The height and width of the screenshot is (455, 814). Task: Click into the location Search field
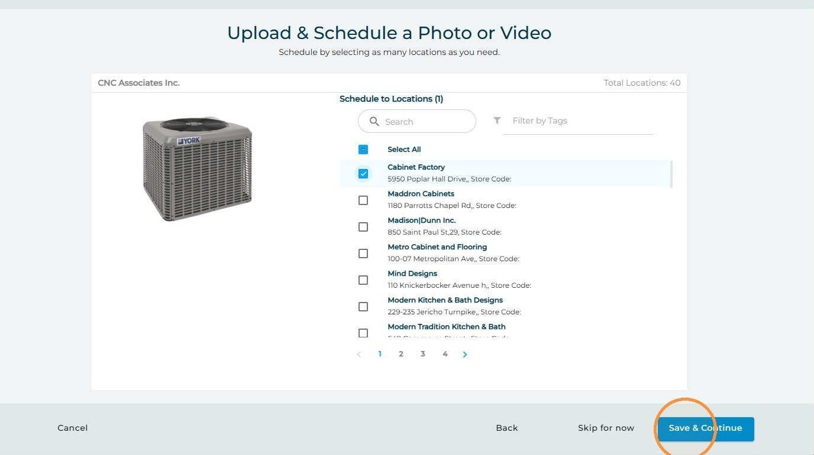(x=417, y=121)
